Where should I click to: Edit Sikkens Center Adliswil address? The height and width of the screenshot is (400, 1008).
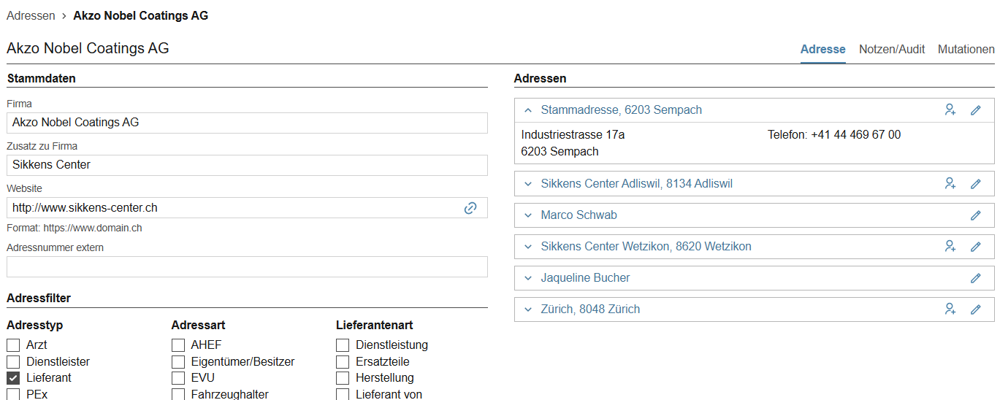point(975,184)
